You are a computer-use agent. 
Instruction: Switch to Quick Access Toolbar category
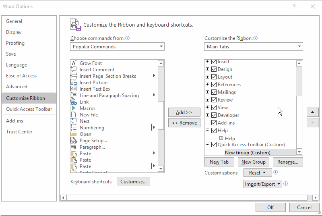(29, 109)
